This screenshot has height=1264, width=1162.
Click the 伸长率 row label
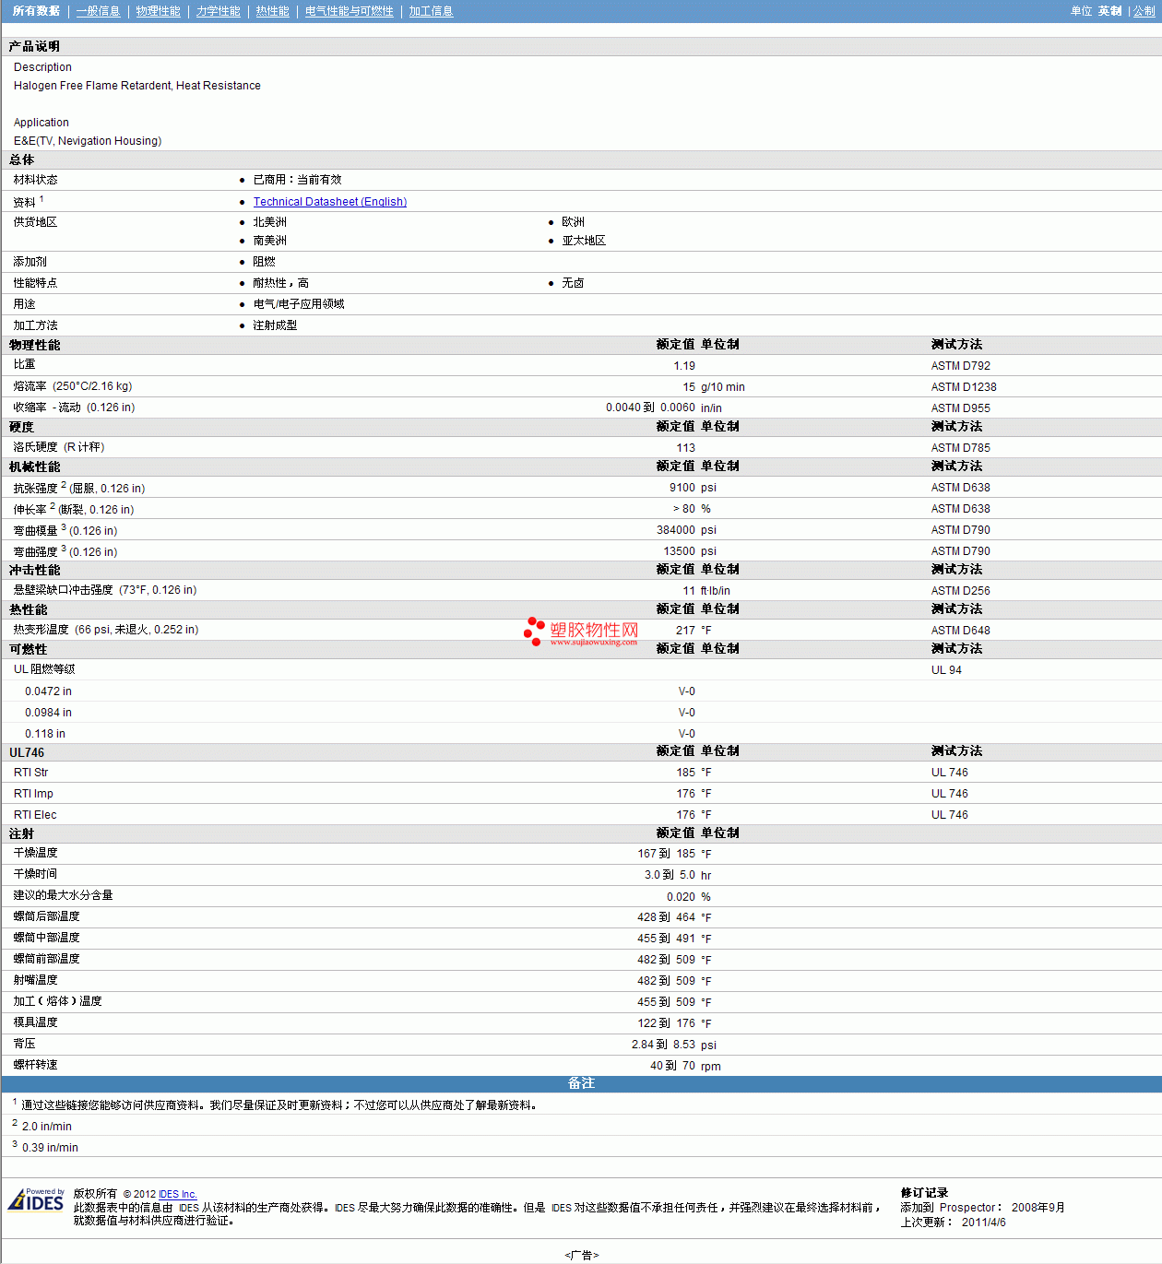coord(74,509)
